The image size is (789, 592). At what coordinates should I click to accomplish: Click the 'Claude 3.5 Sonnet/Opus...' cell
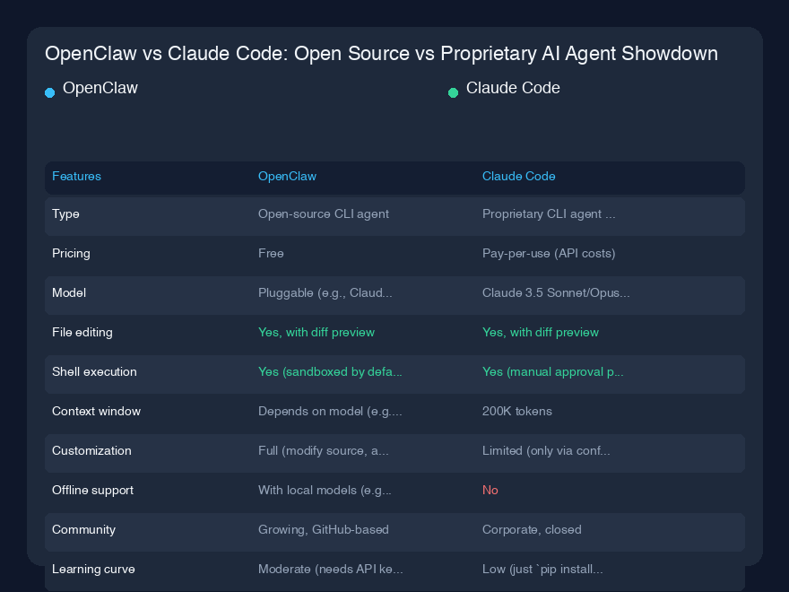point(556,293)
